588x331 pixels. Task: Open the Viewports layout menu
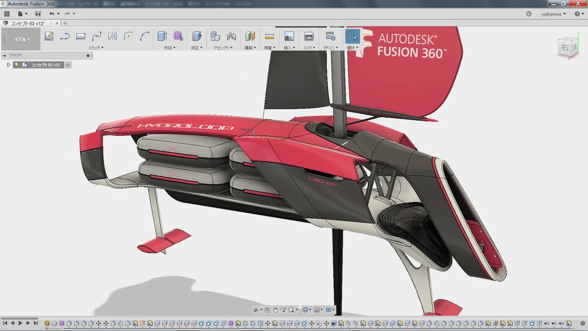(x=330, y=310)
